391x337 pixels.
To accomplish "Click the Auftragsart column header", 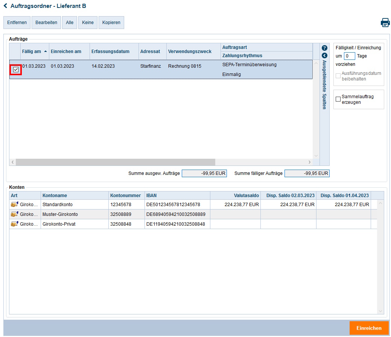I will pyautogui.click(x=266, y=47).
